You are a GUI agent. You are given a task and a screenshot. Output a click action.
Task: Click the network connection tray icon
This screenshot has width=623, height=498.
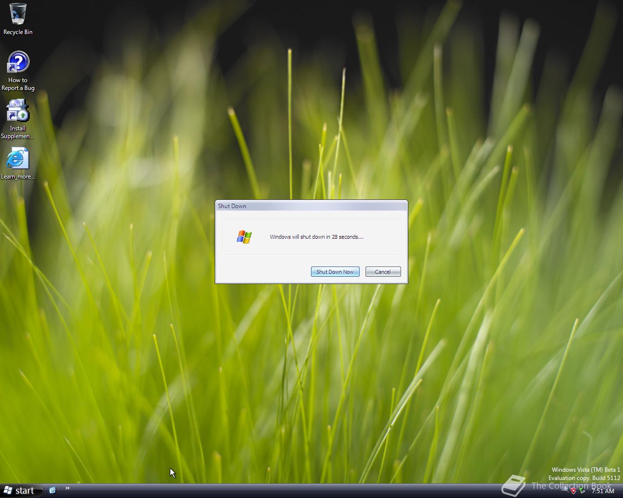click(x=565, y=489)
